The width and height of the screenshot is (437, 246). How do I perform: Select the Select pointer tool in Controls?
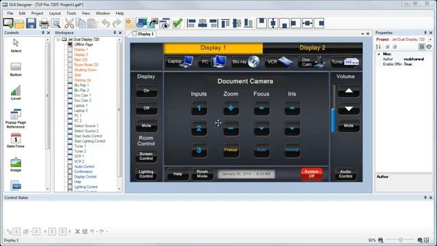tap(16, 46)
